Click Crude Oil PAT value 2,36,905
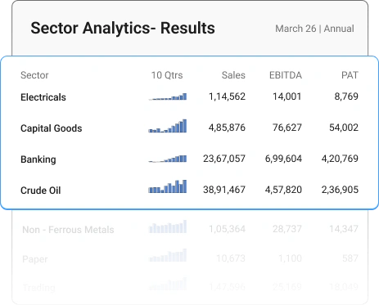 340,190
